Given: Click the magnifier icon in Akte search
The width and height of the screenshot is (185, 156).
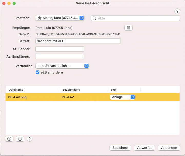Looking at the screenshot, I should [x=94, y=18].
